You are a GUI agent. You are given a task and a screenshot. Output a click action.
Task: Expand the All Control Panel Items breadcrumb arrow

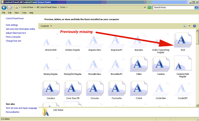(58, 7)
